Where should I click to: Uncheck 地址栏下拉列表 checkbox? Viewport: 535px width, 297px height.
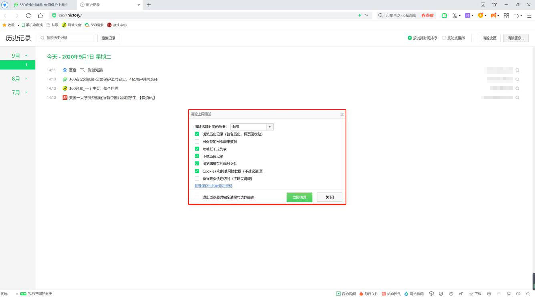197,149
